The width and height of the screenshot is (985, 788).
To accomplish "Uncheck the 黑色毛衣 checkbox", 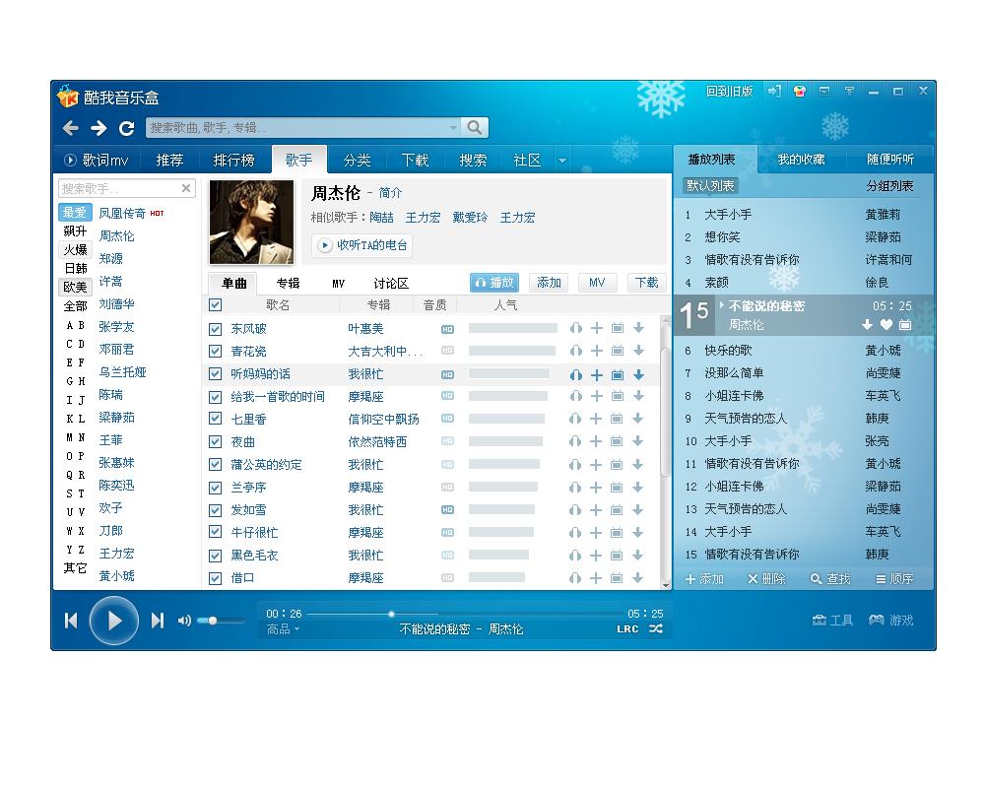I will click(216, 556).
